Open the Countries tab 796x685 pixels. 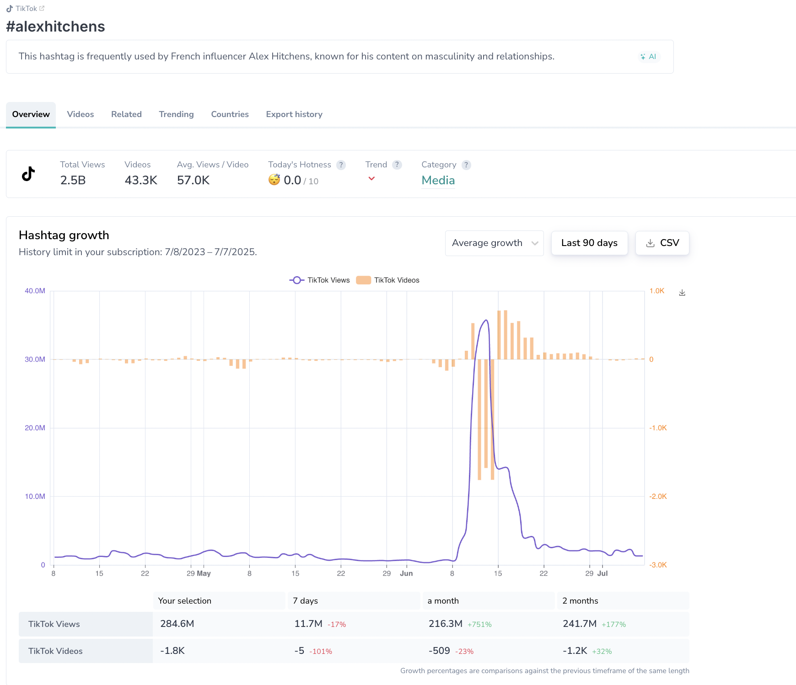coord(230,114)
